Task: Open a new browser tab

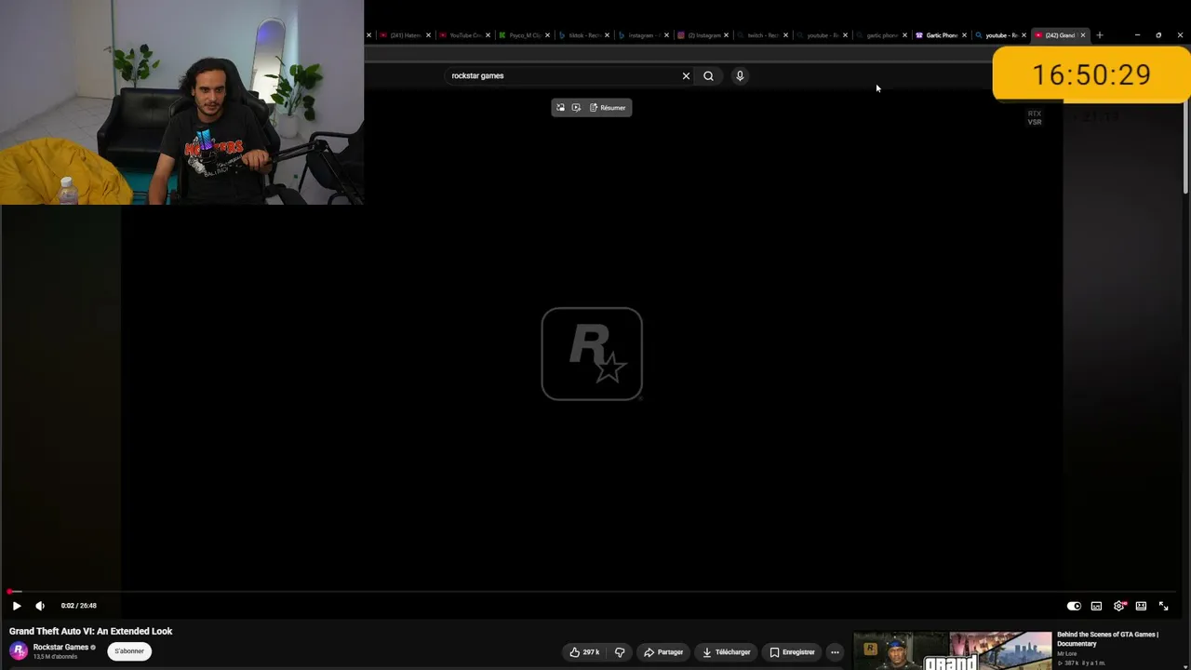Action: click(1099, 35)
